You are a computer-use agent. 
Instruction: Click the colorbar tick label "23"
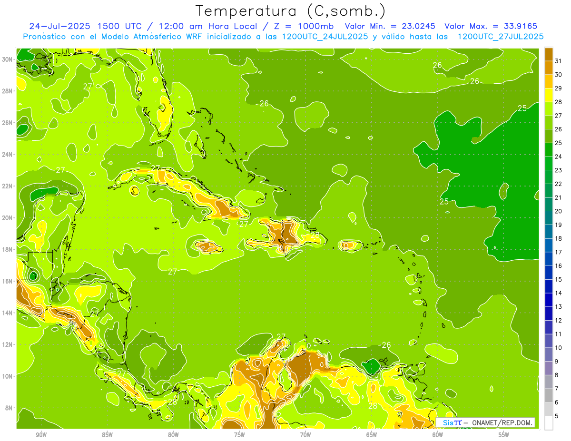coord(559,170)
